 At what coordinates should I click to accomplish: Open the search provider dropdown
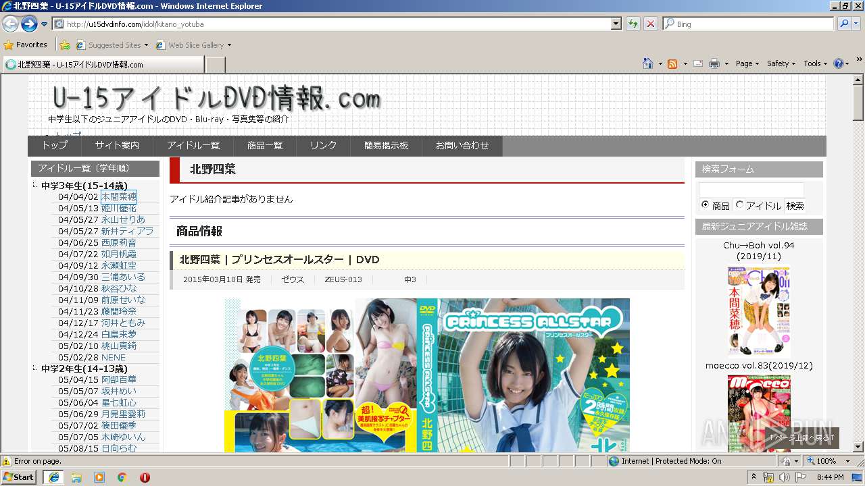point(856,24)
